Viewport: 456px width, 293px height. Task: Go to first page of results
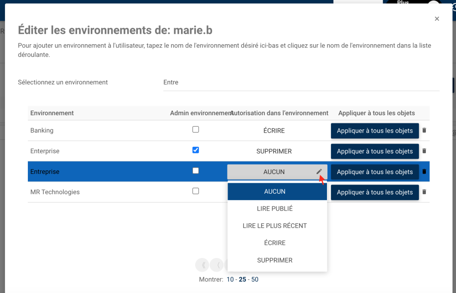click(x=202, y=265)
